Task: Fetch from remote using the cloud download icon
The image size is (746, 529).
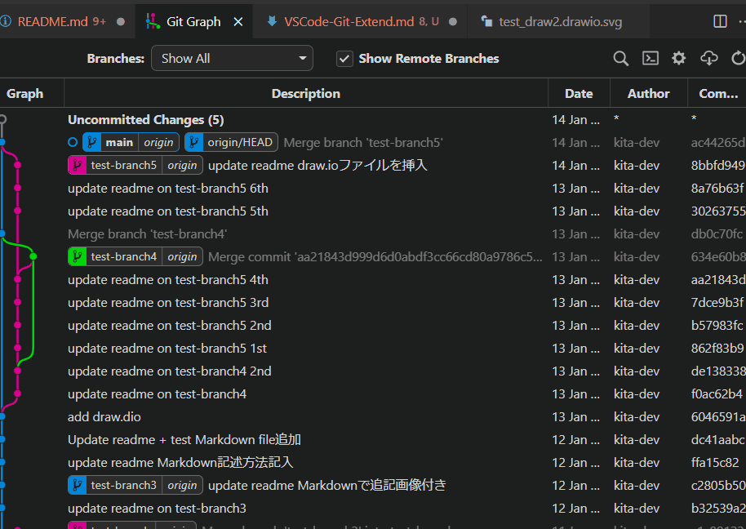Action: pos(708,58)
